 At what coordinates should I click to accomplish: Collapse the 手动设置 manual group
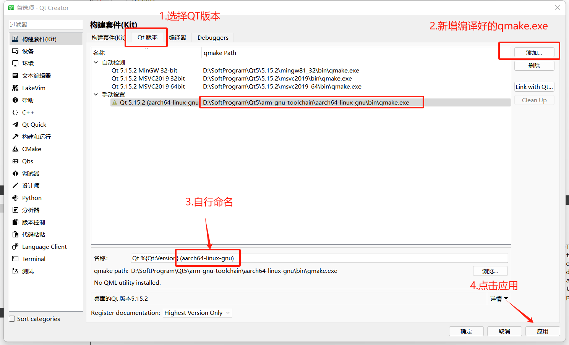(96, 94)
